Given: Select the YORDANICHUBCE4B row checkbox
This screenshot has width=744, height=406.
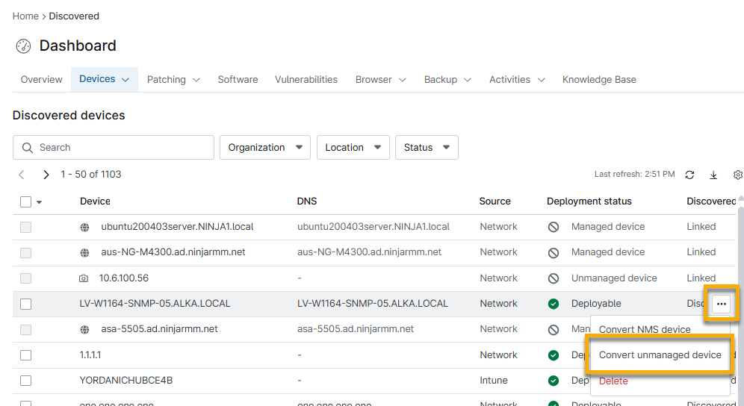Looking at the screenshot, I should (26, 381).
